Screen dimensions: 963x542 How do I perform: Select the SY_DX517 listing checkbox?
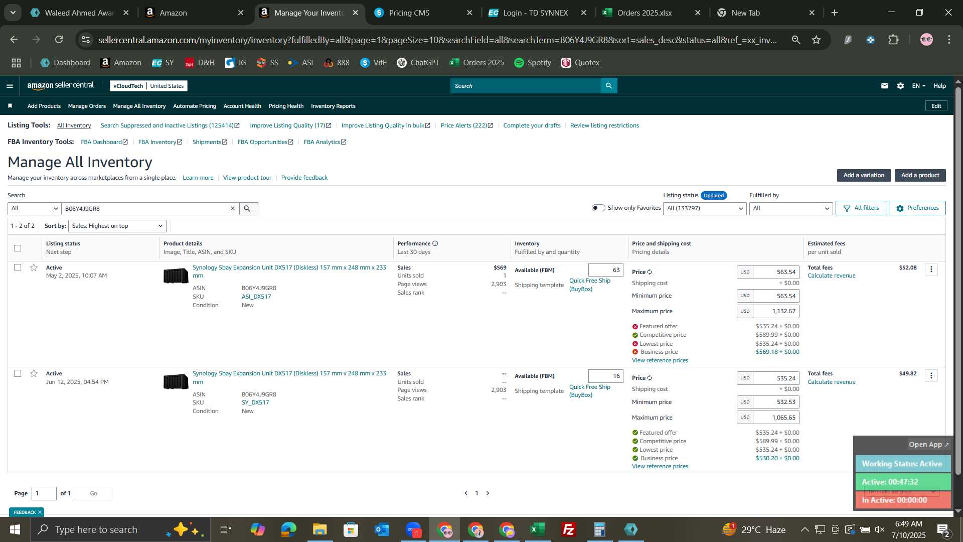tap(18, 373)
